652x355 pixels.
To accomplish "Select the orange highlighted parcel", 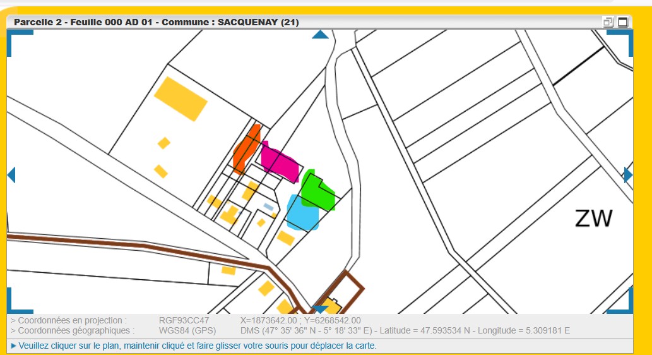I will 246,150.
